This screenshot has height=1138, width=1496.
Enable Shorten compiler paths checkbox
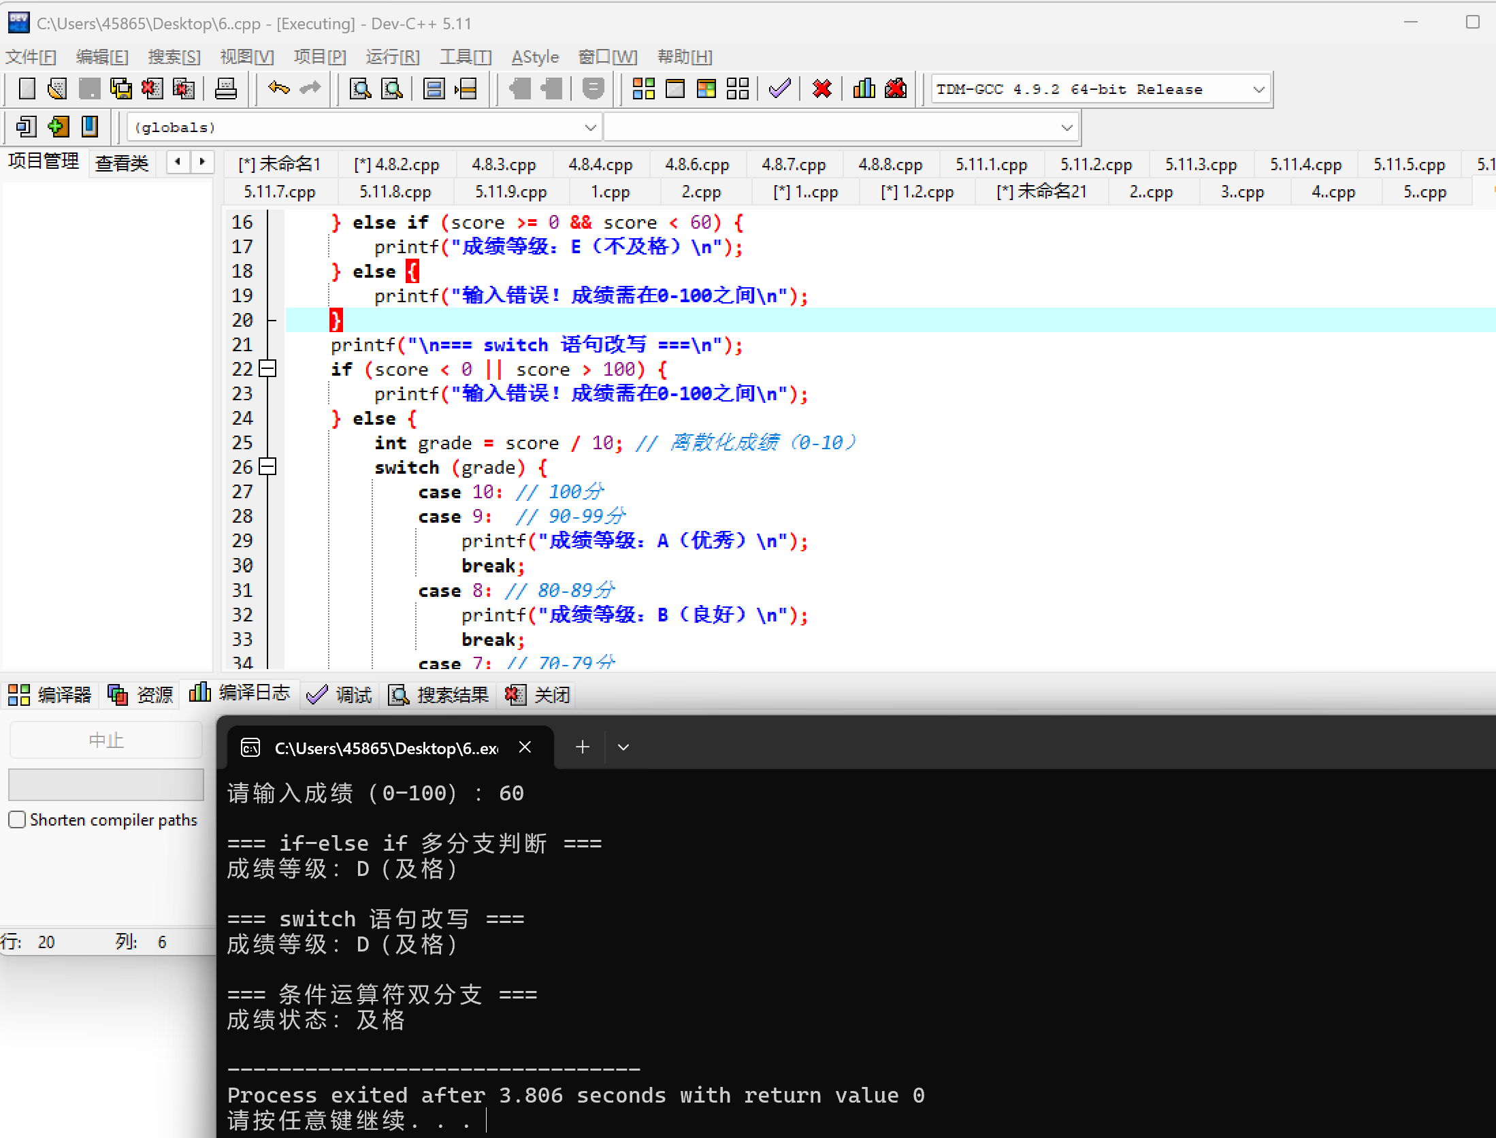18,819
